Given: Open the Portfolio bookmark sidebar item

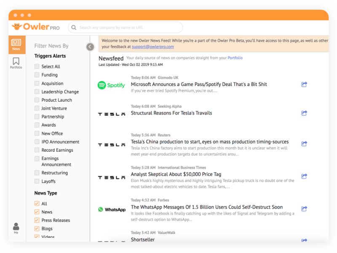Looking at the screenshot, I should (16, 63).
